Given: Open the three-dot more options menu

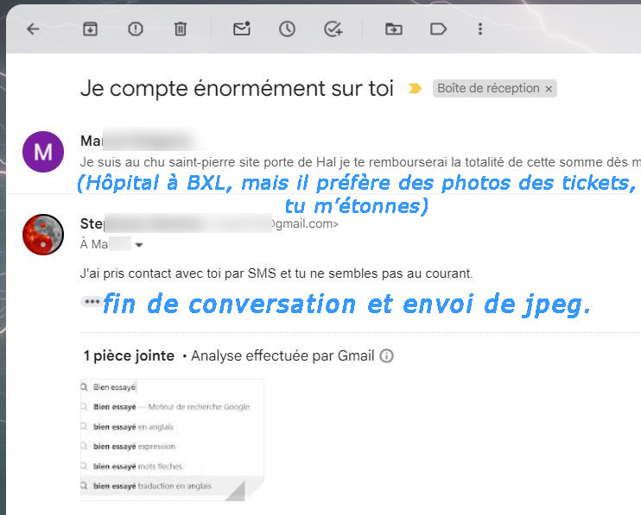Looking at the screenshot, I should click(x=480, y=28).
